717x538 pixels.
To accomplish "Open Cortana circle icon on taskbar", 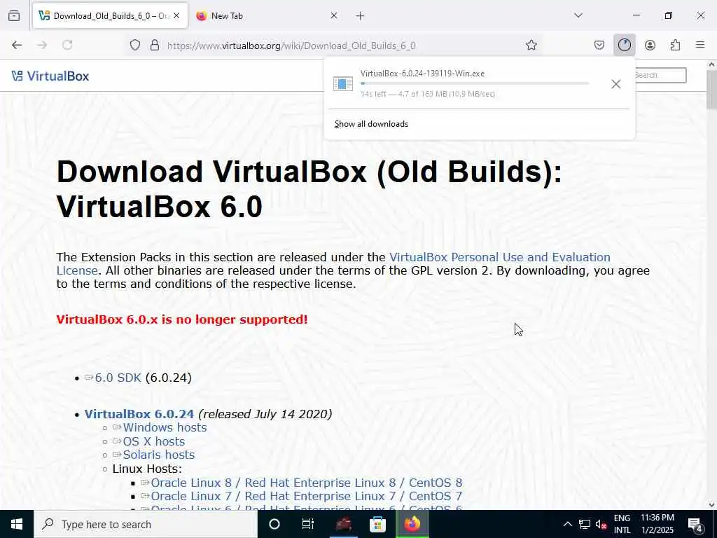I will (x=274, y=524).
